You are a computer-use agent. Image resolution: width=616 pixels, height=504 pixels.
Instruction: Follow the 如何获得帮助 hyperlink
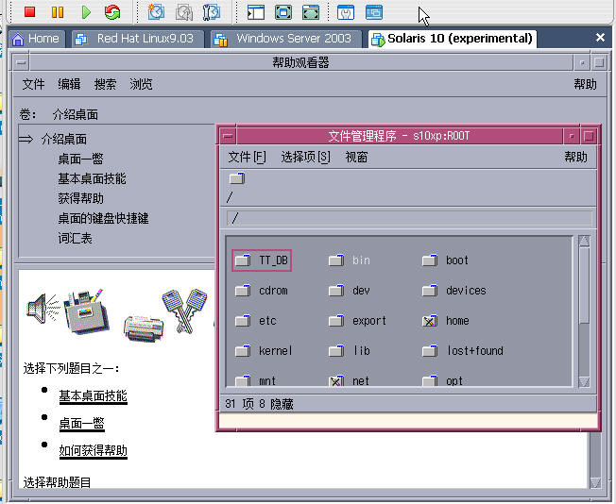(94, 450)
